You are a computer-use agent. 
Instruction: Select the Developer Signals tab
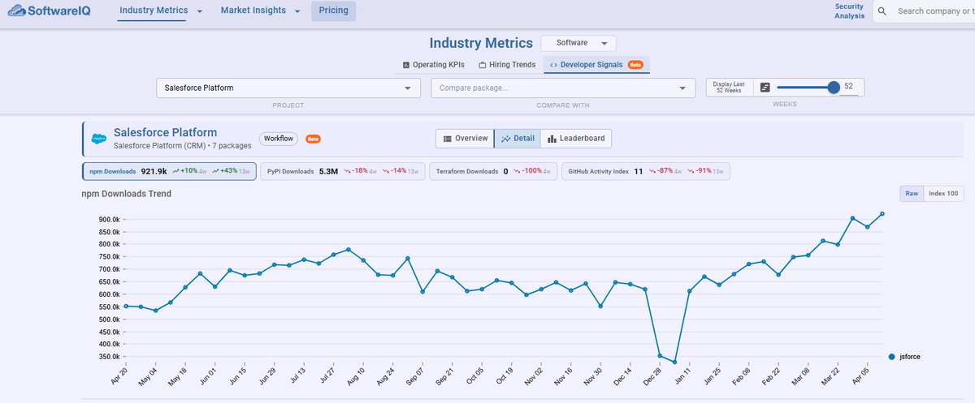tap(596, 64)
